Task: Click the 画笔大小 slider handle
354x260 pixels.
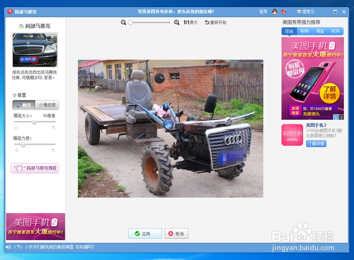Action: (34, 122)
